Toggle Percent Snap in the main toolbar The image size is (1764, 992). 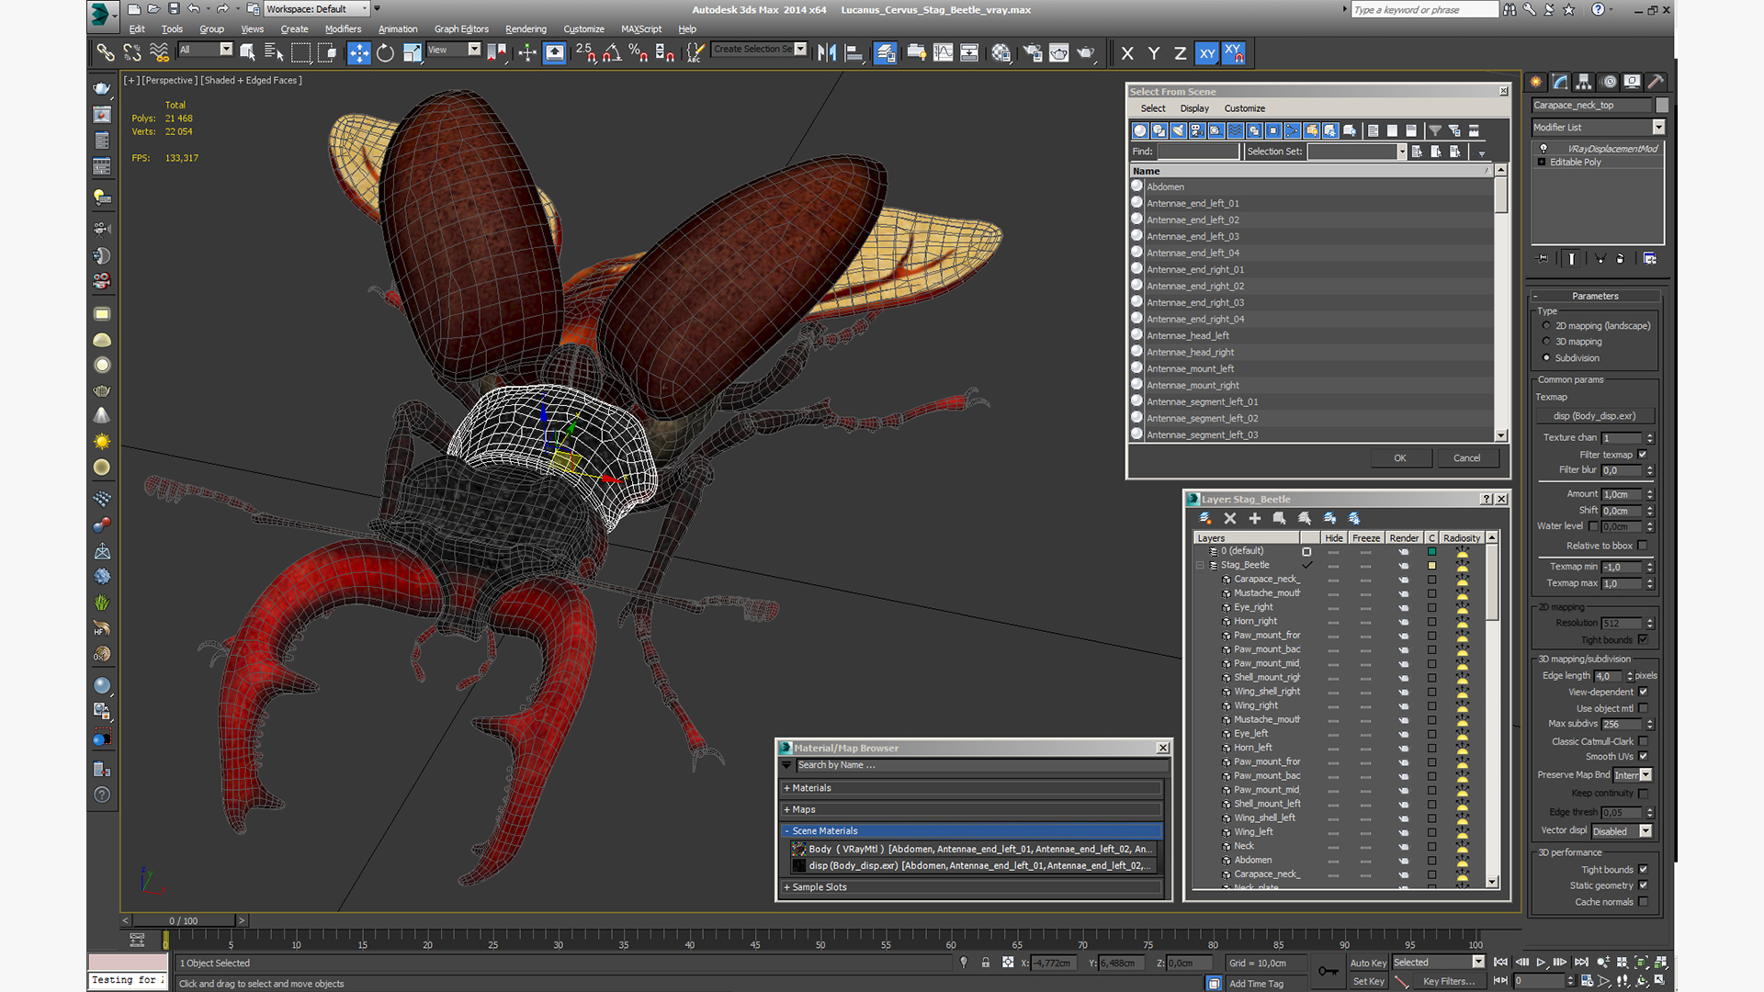639,53
